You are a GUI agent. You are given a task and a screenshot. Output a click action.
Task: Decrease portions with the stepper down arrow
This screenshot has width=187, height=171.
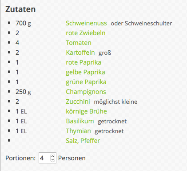click(52, 160)
